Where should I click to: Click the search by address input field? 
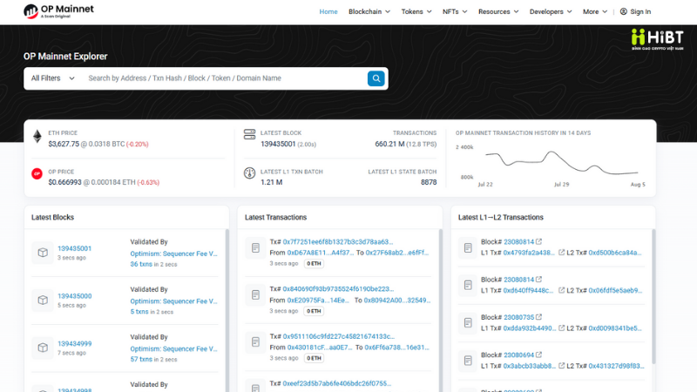(x=225, y=78)
